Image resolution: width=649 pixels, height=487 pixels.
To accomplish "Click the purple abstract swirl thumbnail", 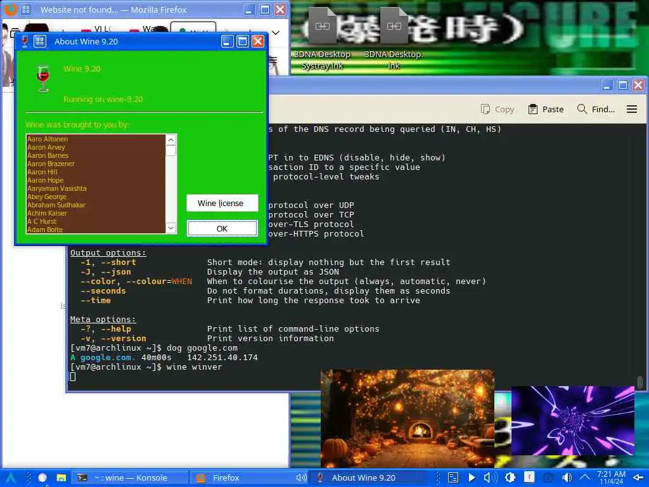I will tap(573, 421).
